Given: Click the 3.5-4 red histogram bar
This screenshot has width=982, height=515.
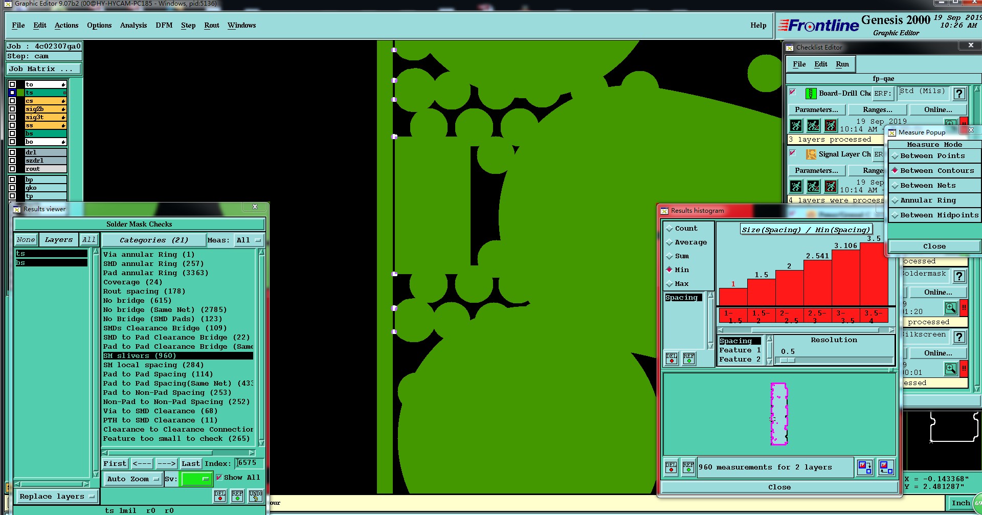Looking at the screenshot, I should (874, 274).
